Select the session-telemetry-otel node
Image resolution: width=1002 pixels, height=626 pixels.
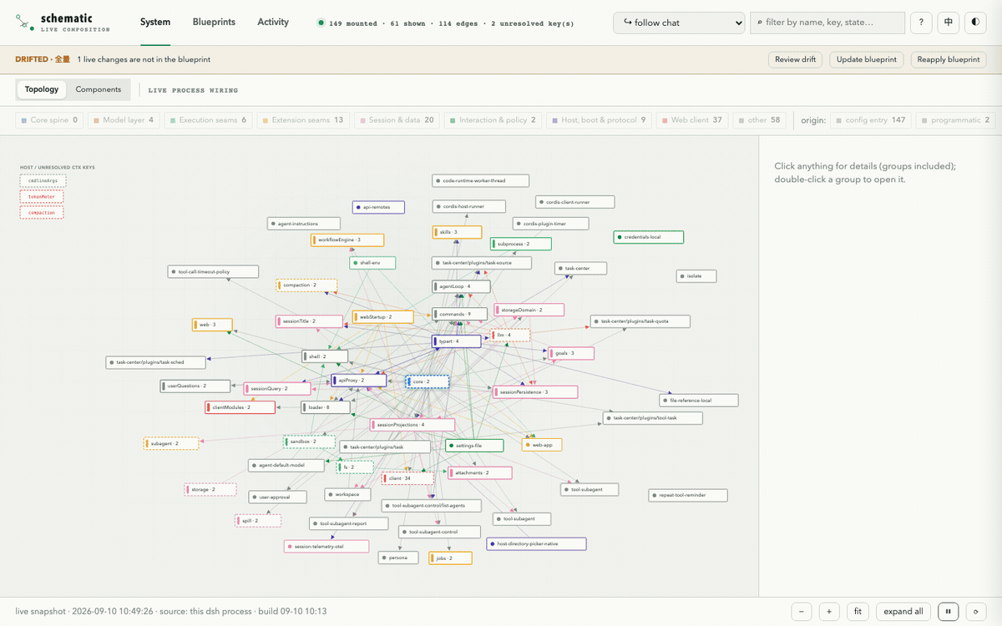point(326,547)
